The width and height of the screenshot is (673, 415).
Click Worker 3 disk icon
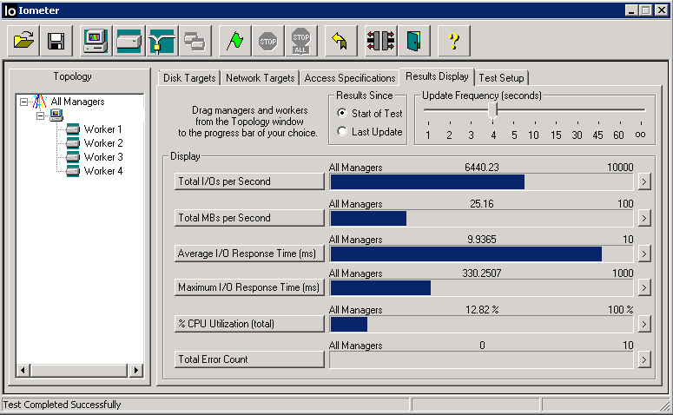click(x=73, y=156)
